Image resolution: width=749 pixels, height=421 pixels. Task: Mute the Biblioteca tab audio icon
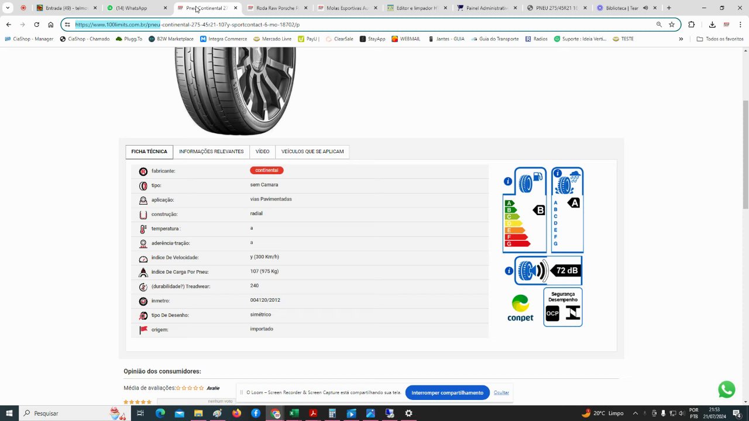645,8
